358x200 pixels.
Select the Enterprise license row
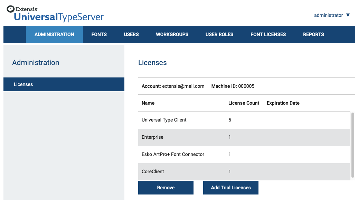pyautogui.click(x=207, y=137)
